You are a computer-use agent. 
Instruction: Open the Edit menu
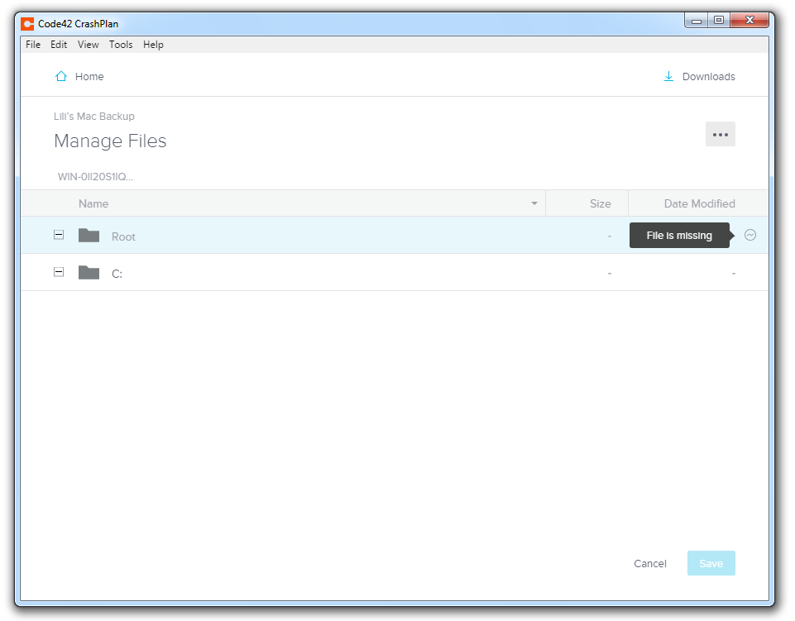point(59,45)
